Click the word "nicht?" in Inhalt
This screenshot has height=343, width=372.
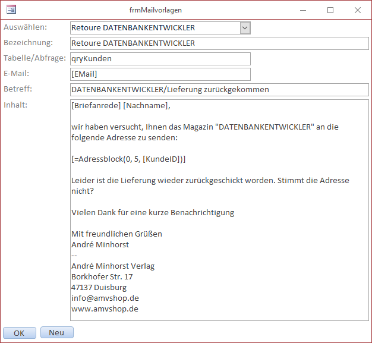tap(83, 191)
